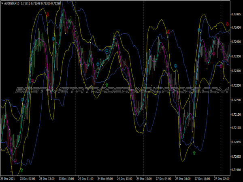
Task: Open the chart dropdown triangle beside AUDUSD,M15
Action: 2,3
